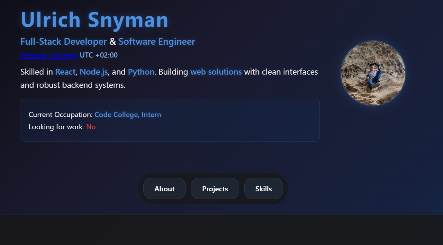Switch to the Projects tab

pos(215,188)
